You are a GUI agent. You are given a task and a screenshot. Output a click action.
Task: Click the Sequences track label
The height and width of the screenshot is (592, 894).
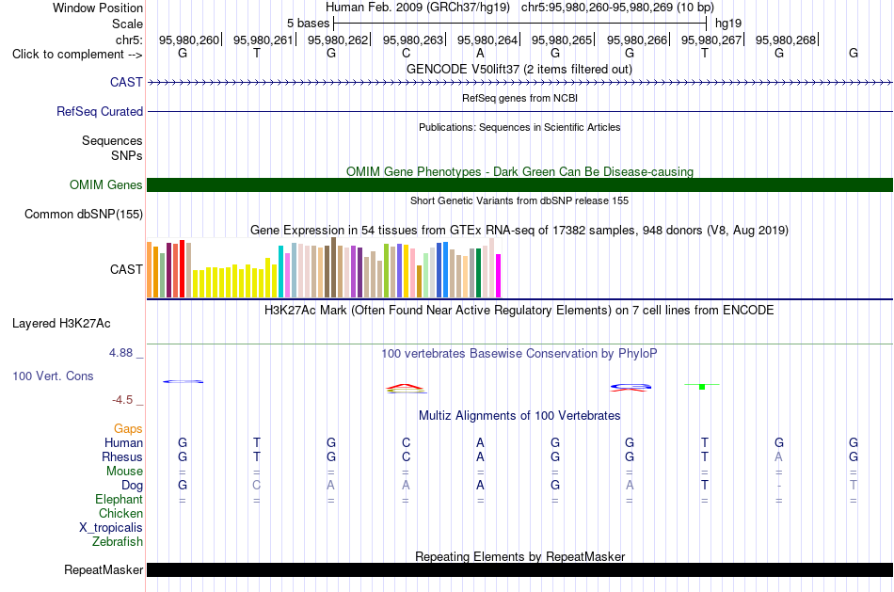[x=112, y=140]
